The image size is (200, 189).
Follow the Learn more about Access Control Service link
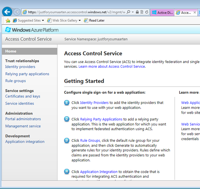[x=112, y=66]
